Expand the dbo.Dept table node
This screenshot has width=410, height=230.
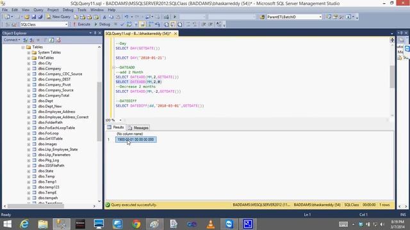coord(29,101)
